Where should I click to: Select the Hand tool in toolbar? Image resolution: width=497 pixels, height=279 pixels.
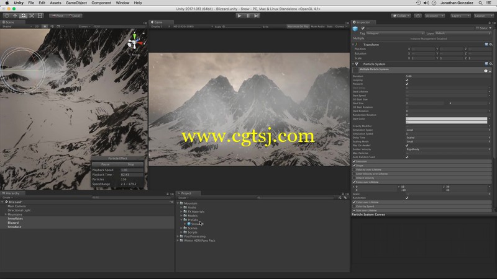pyautogui.click(x=7, y=15)
